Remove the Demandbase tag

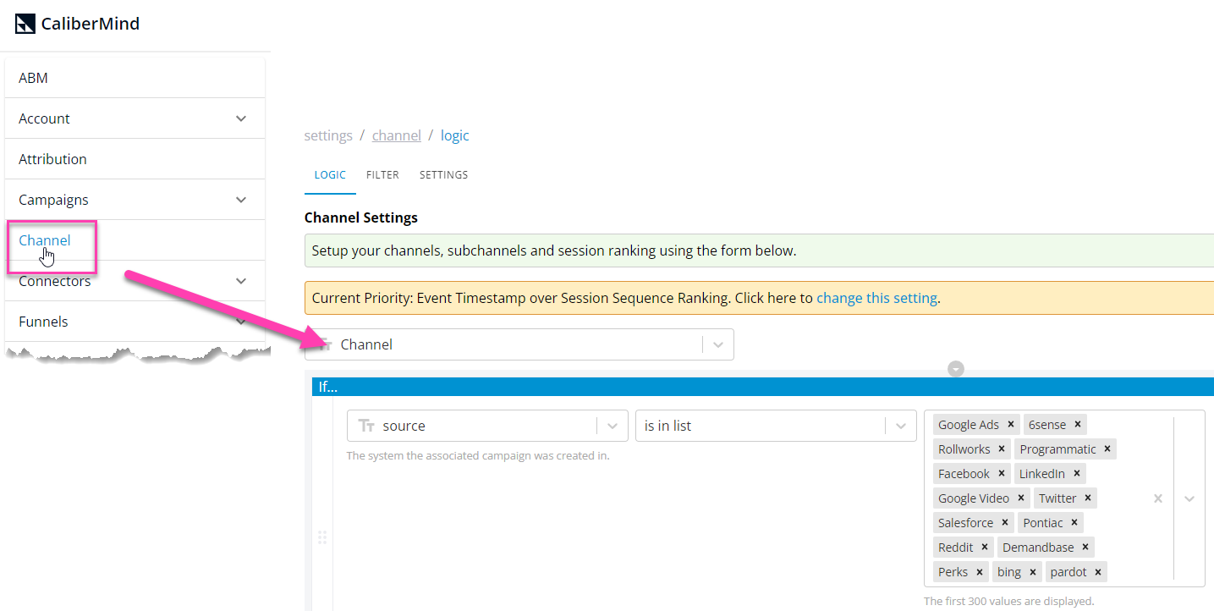(x=1085, y=548)
